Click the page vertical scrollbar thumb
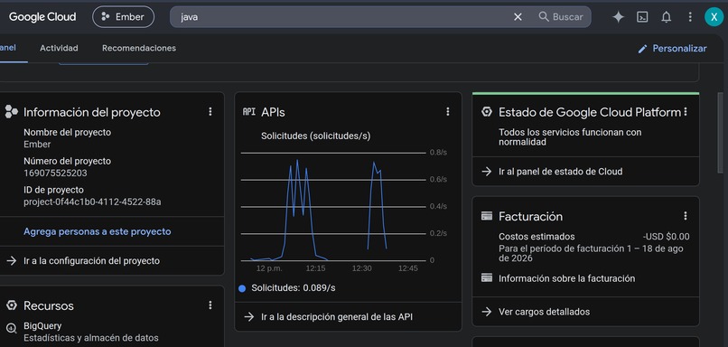The height and width of the screenshot is (347, 728). [721, 133]
